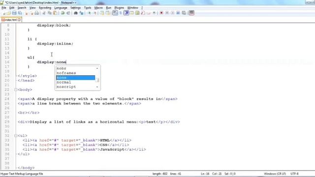
Task: Open the Macro menu
Action: point(98,8)
